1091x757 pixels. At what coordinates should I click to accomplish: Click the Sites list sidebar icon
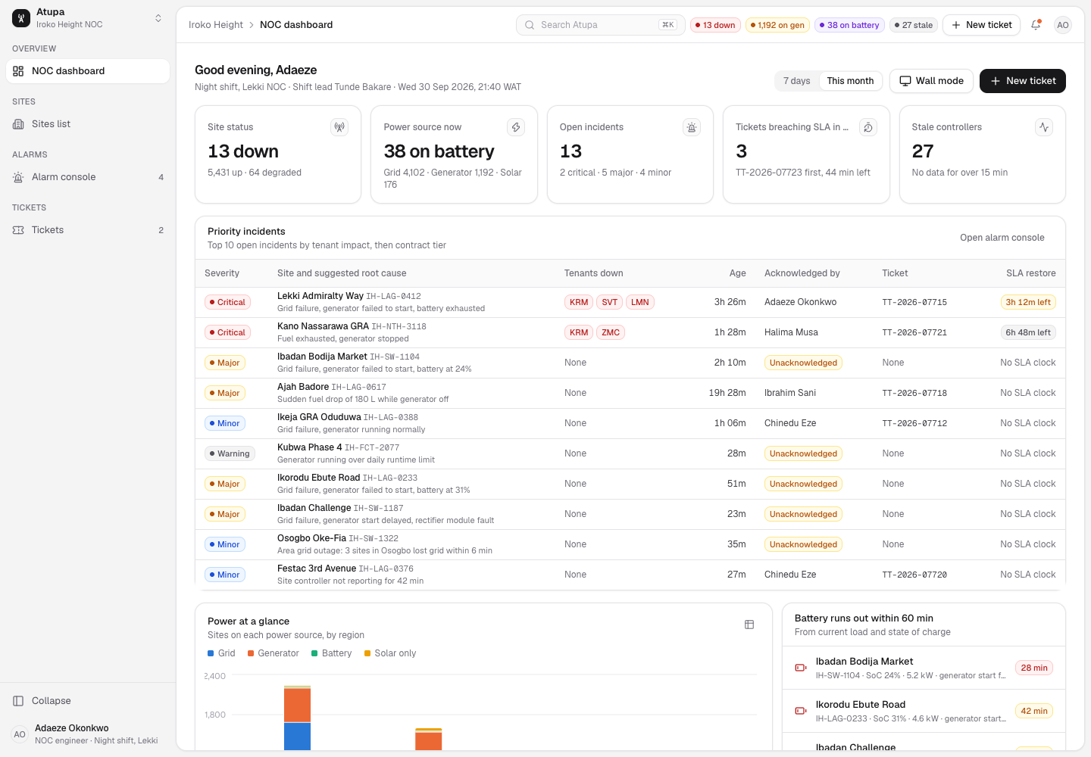tap(18, 124)
